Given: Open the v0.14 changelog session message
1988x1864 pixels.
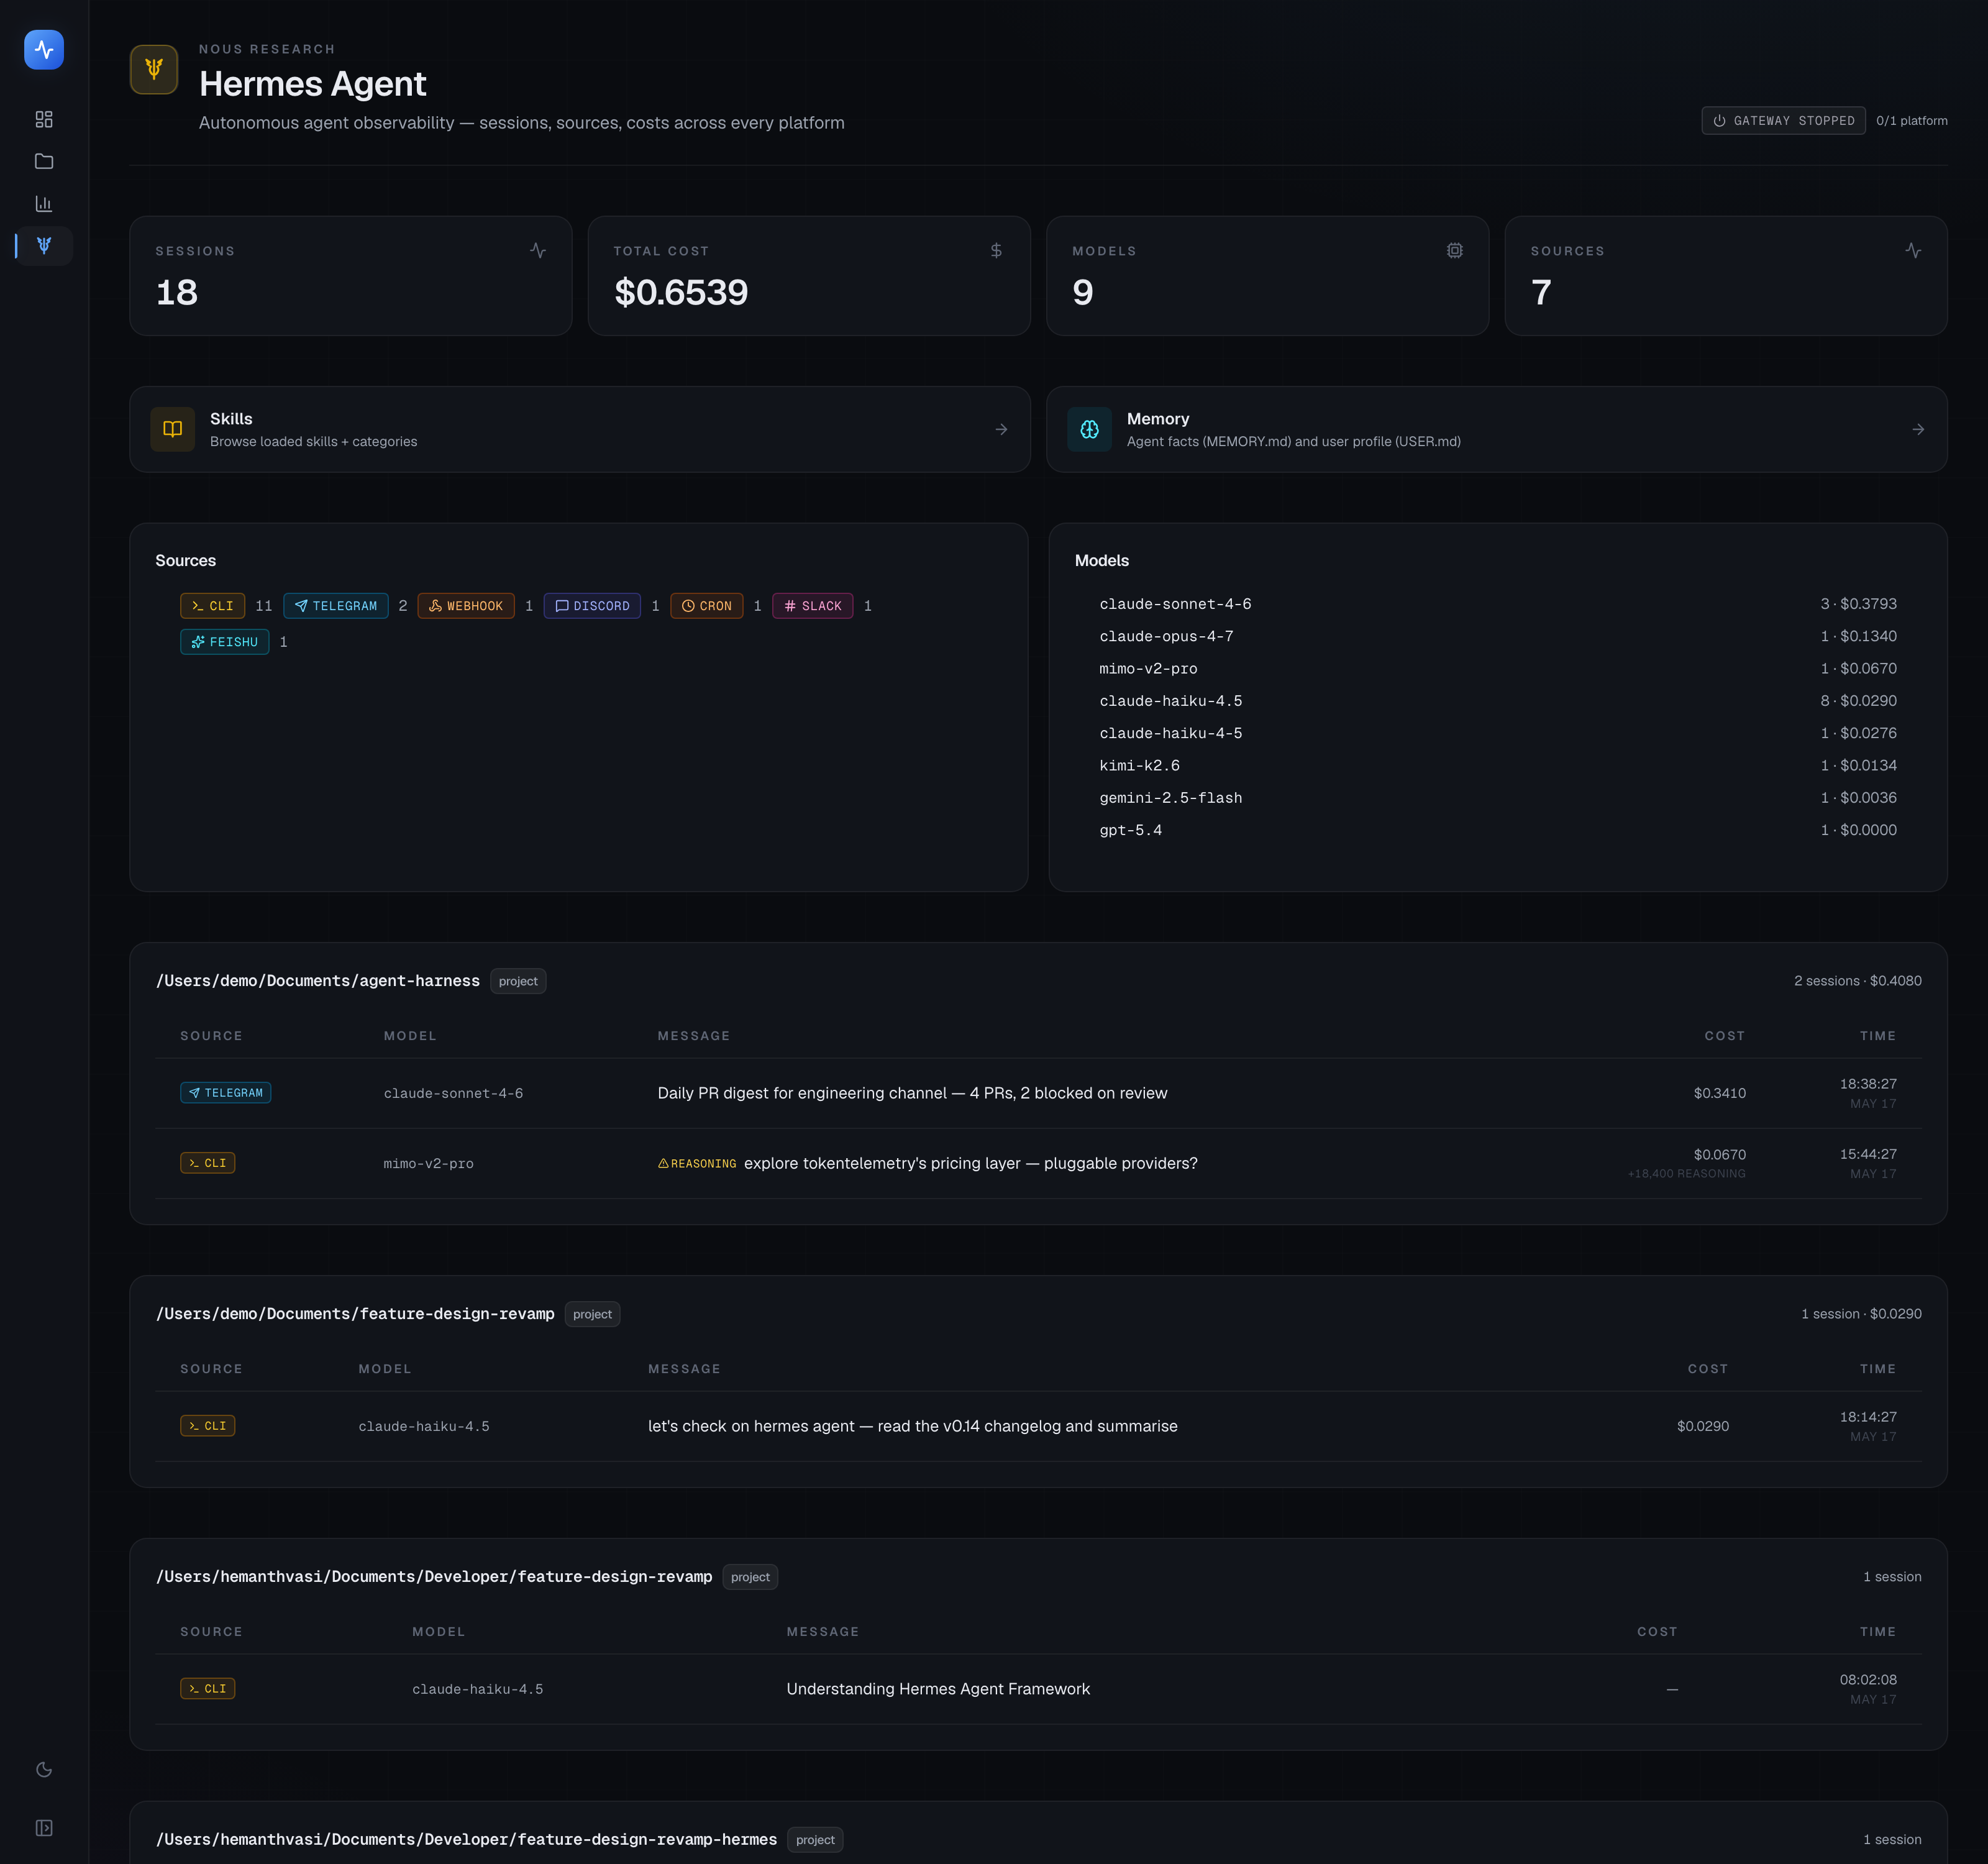Looking at the screenshot, I should coord(913,1426).
